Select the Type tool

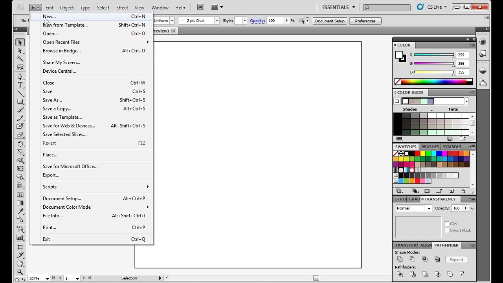point(20,85)
